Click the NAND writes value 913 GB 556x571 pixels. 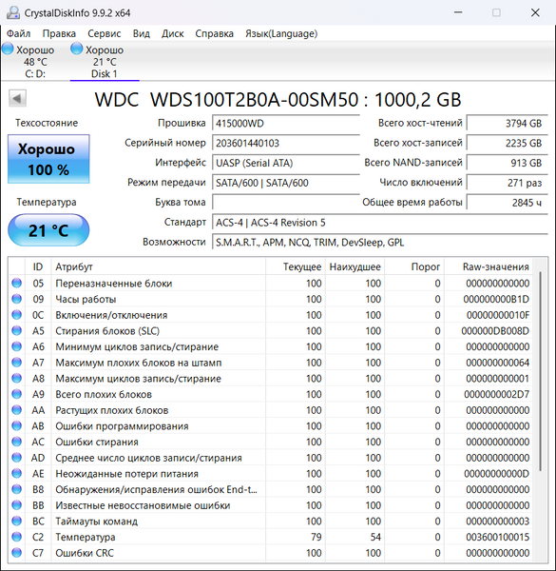coord(508,163)
